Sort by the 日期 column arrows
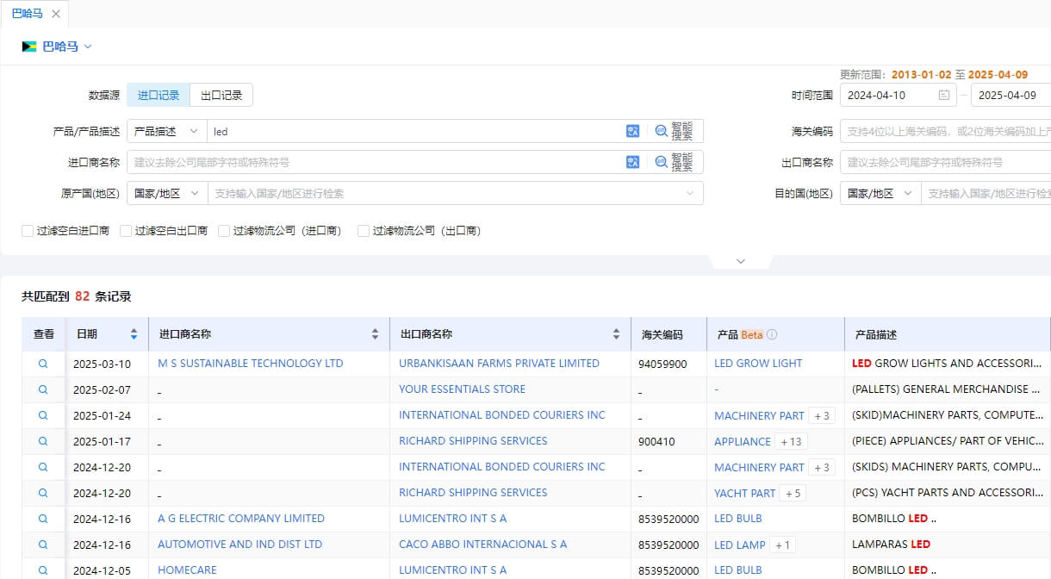This screenshot has height=579, width=1051. [134, 334]
